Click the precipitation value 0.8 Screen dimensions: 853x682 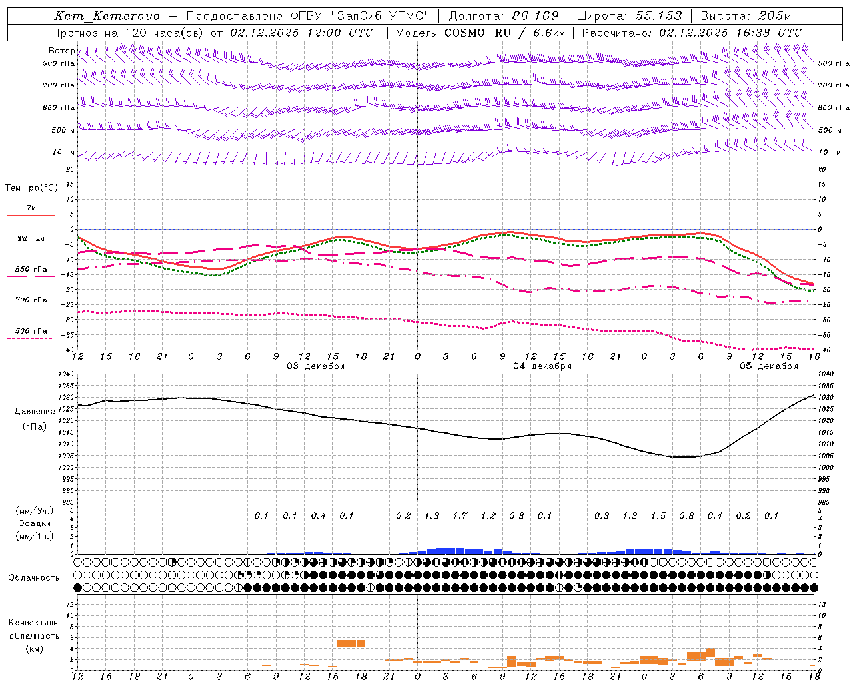click(x=686, y=515)
